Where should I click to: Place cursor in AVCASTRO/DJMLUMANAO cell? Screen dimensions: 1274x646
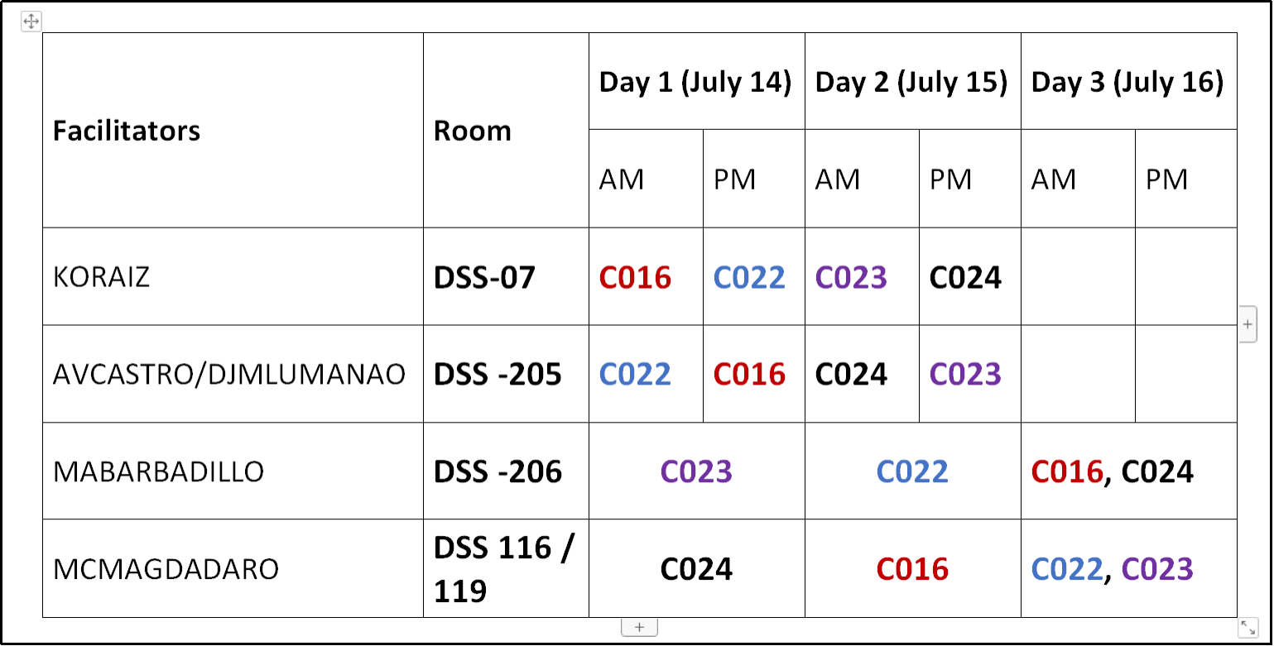pyautogui.click(x=229, y=375)
